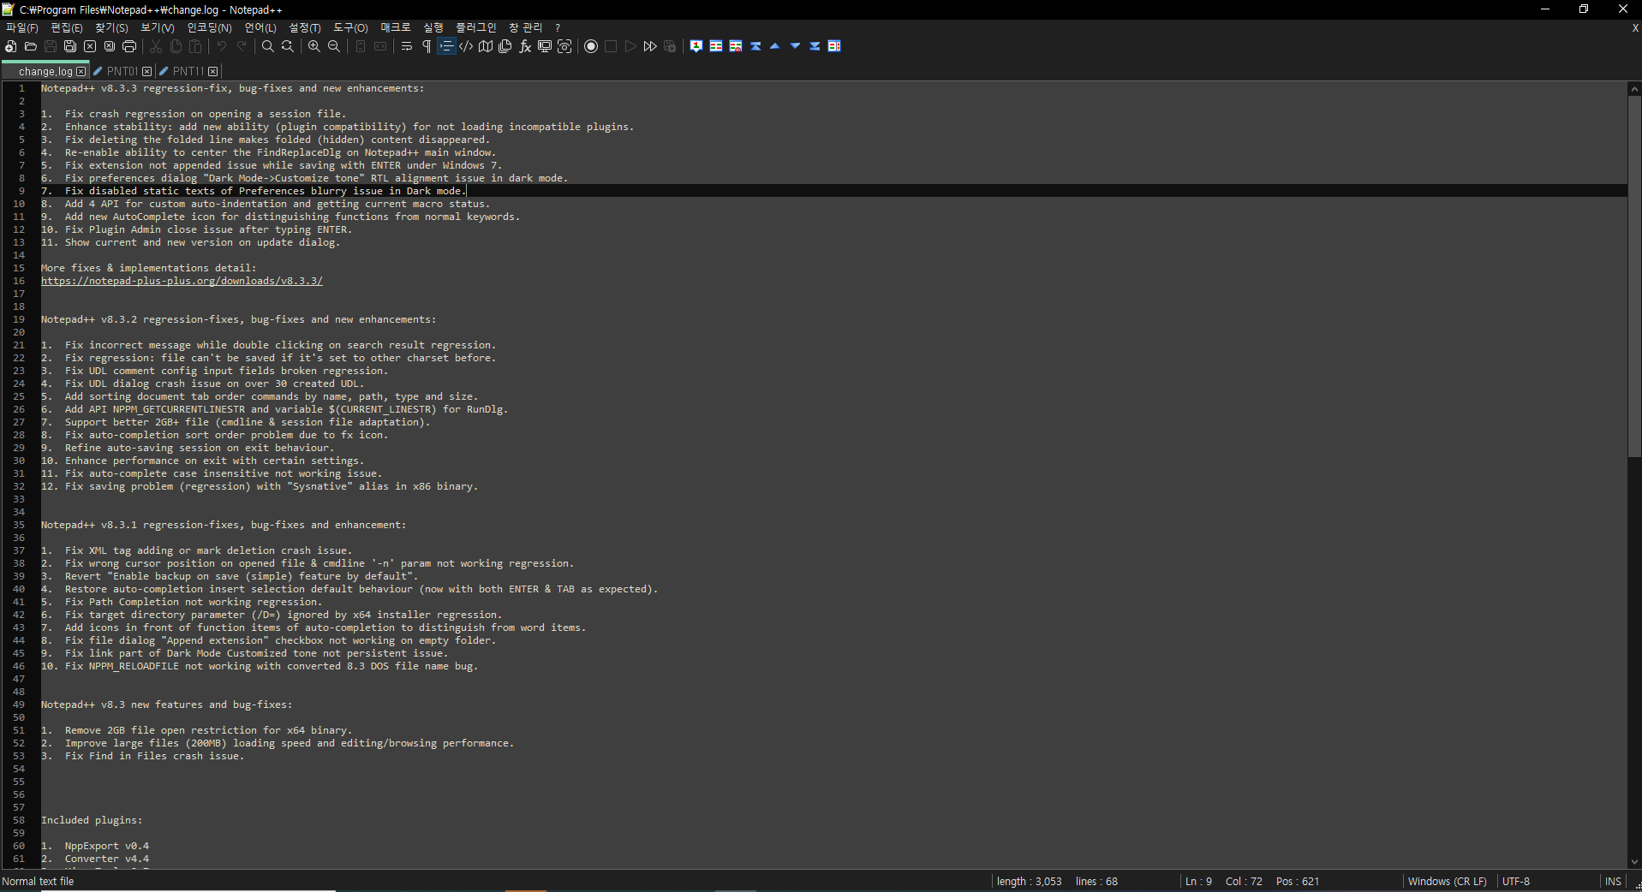Open the Document List panel icon

click(505, 46)
